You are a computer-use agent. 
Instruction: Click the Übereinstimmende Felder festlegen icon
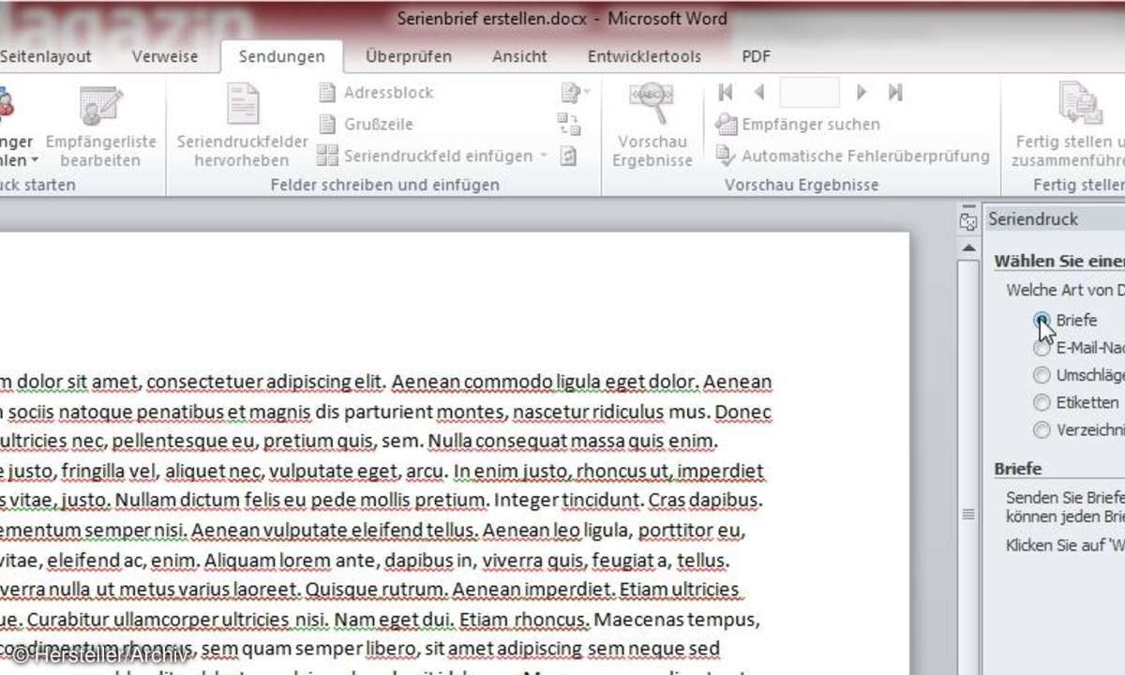tap(569, 124)
